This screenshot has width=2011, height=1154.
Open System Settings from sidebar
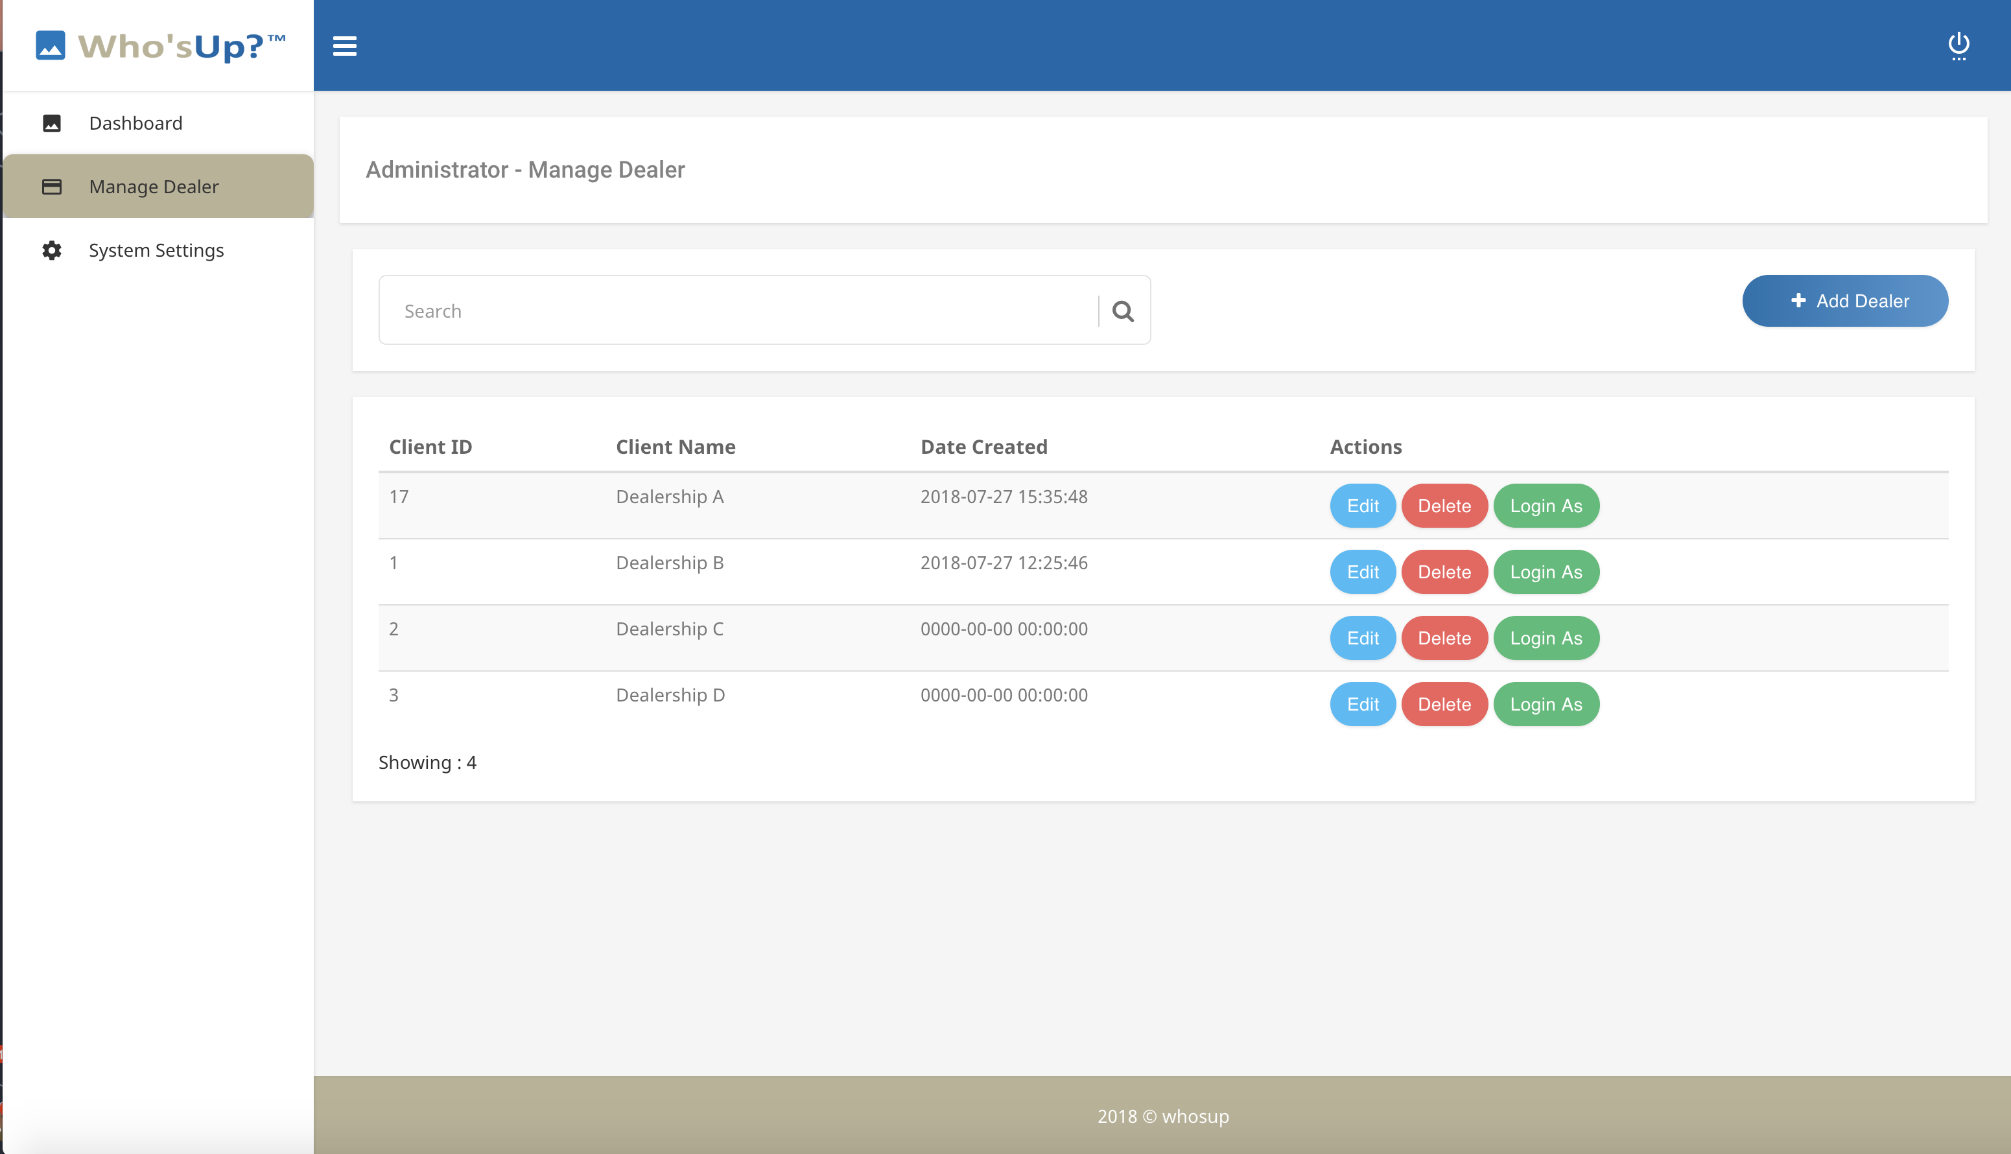156,250
